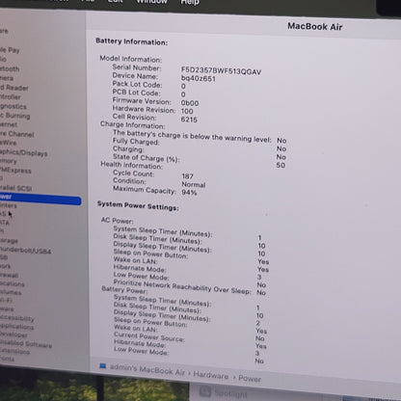
Task: Click the battery serial number value
Action: pos(221,70)
